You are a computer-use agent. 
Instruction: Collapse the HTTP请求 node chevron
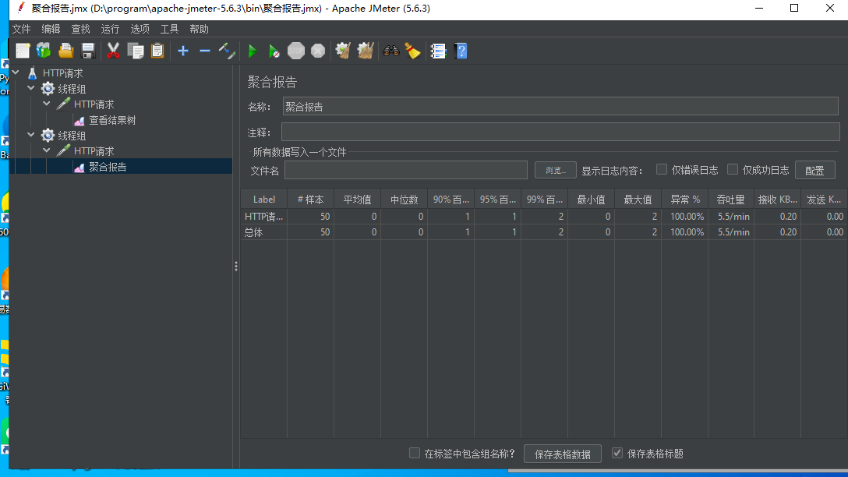(x=45, y=104)
